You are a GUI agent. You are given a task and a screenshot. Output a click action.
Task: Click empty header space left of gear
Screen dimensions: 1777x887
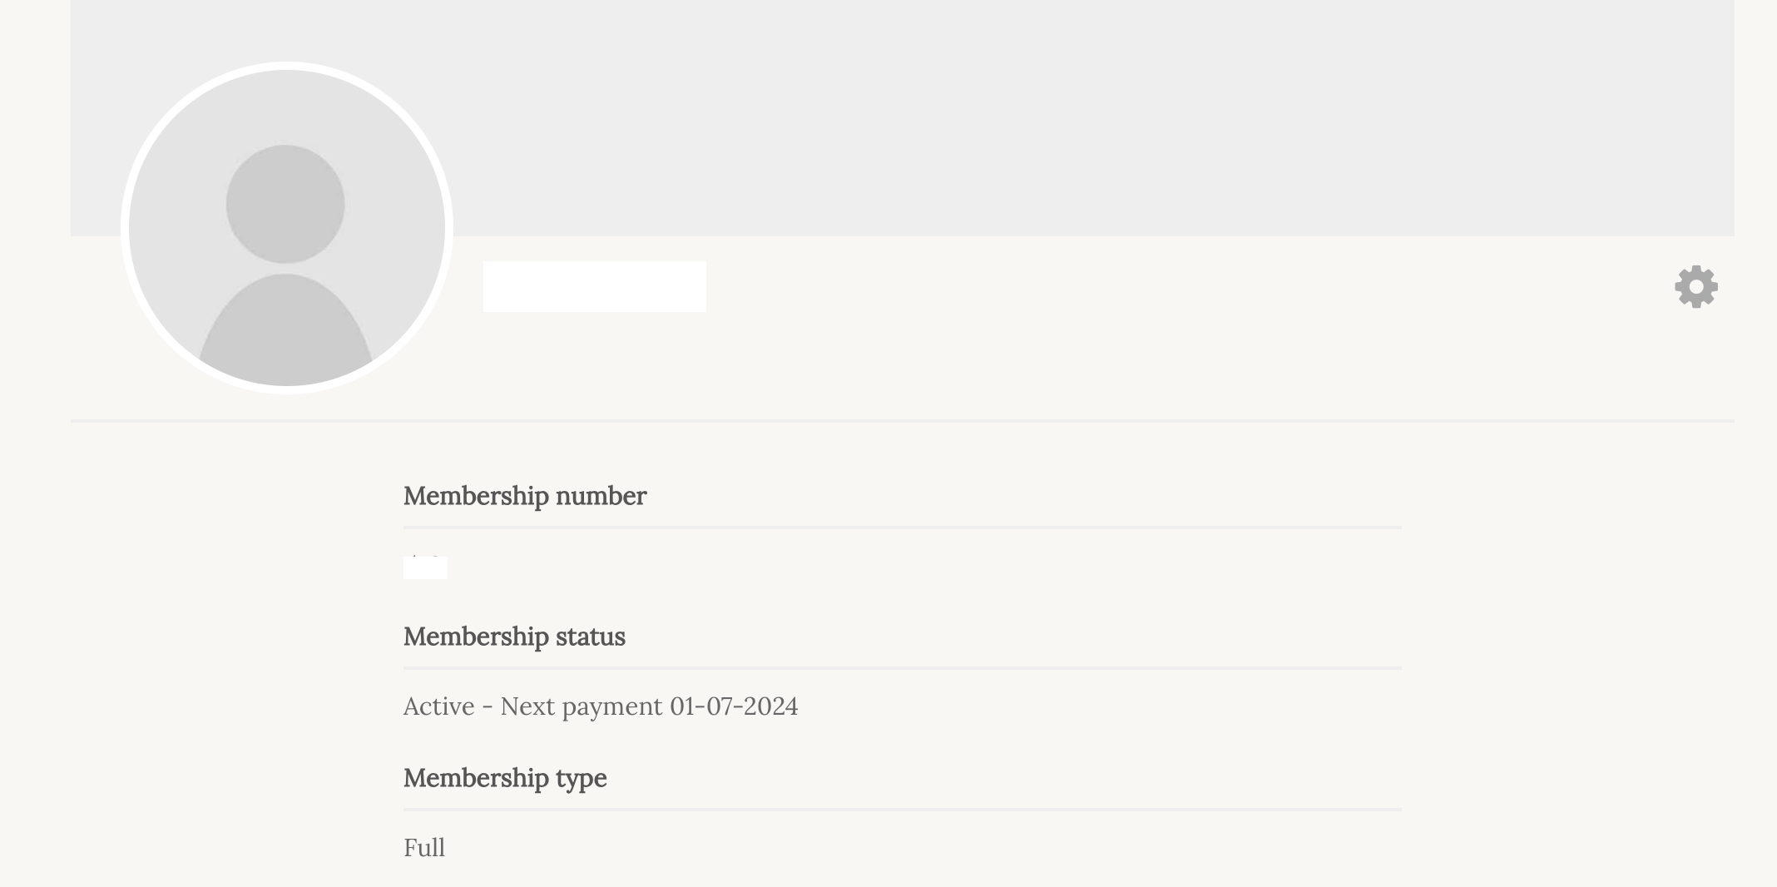(x=1190, y=287)
